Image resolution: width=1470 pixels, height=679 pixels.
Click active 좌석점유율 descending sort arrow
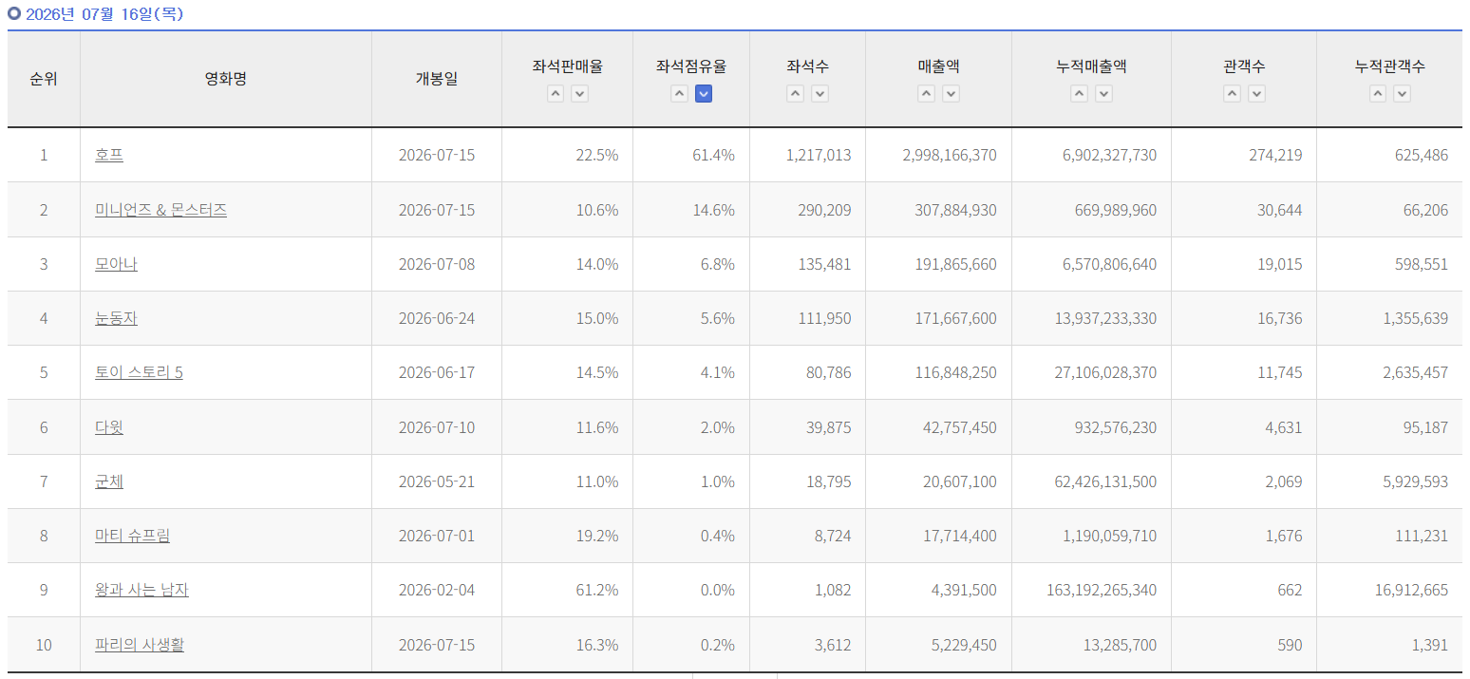click(x=704, y=93)
